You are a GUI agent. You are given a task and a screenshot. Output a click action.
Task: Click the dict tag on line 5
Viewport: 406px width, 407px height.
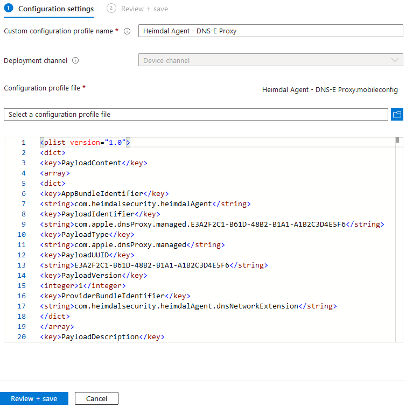53,183
